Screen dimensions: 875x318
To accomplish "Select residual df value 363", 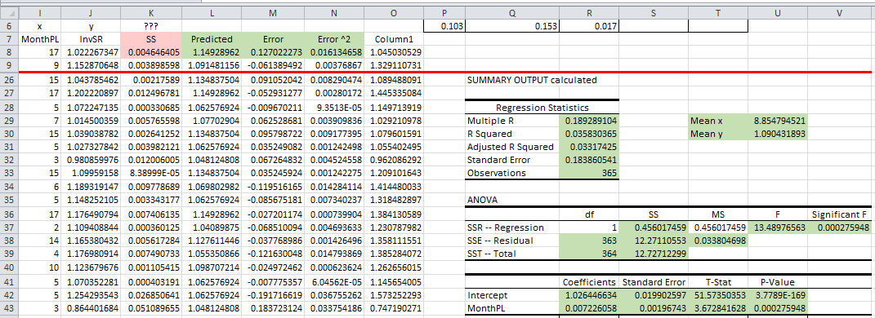I will [x=590, y=241].
